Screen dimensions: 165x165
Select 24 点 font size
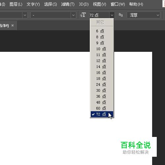click(x=102, y=84)
